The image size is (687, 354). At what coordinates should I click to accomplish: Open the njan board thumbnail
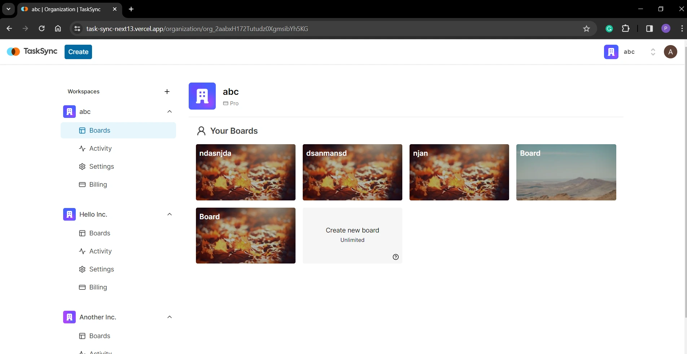coord(459,172)
